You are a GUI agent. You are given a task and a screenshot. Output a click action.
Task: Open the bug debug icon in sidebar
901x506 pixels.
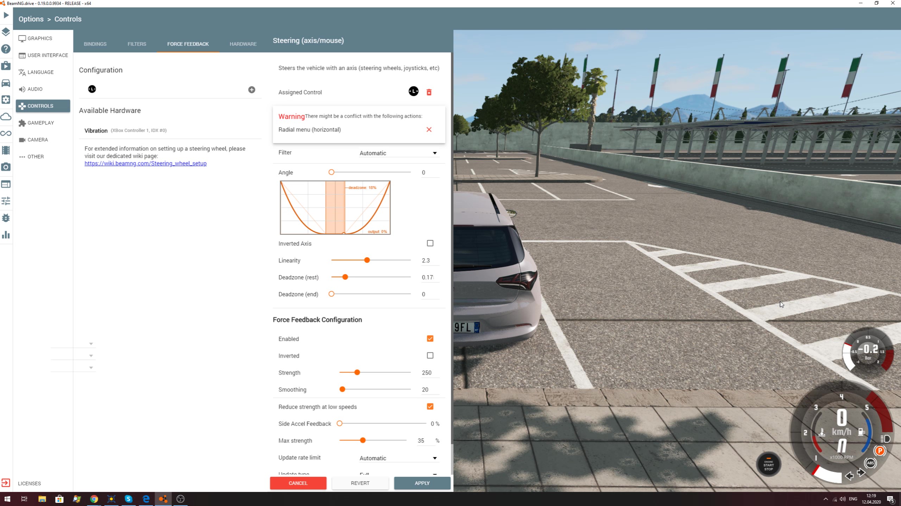coord(6,218)
